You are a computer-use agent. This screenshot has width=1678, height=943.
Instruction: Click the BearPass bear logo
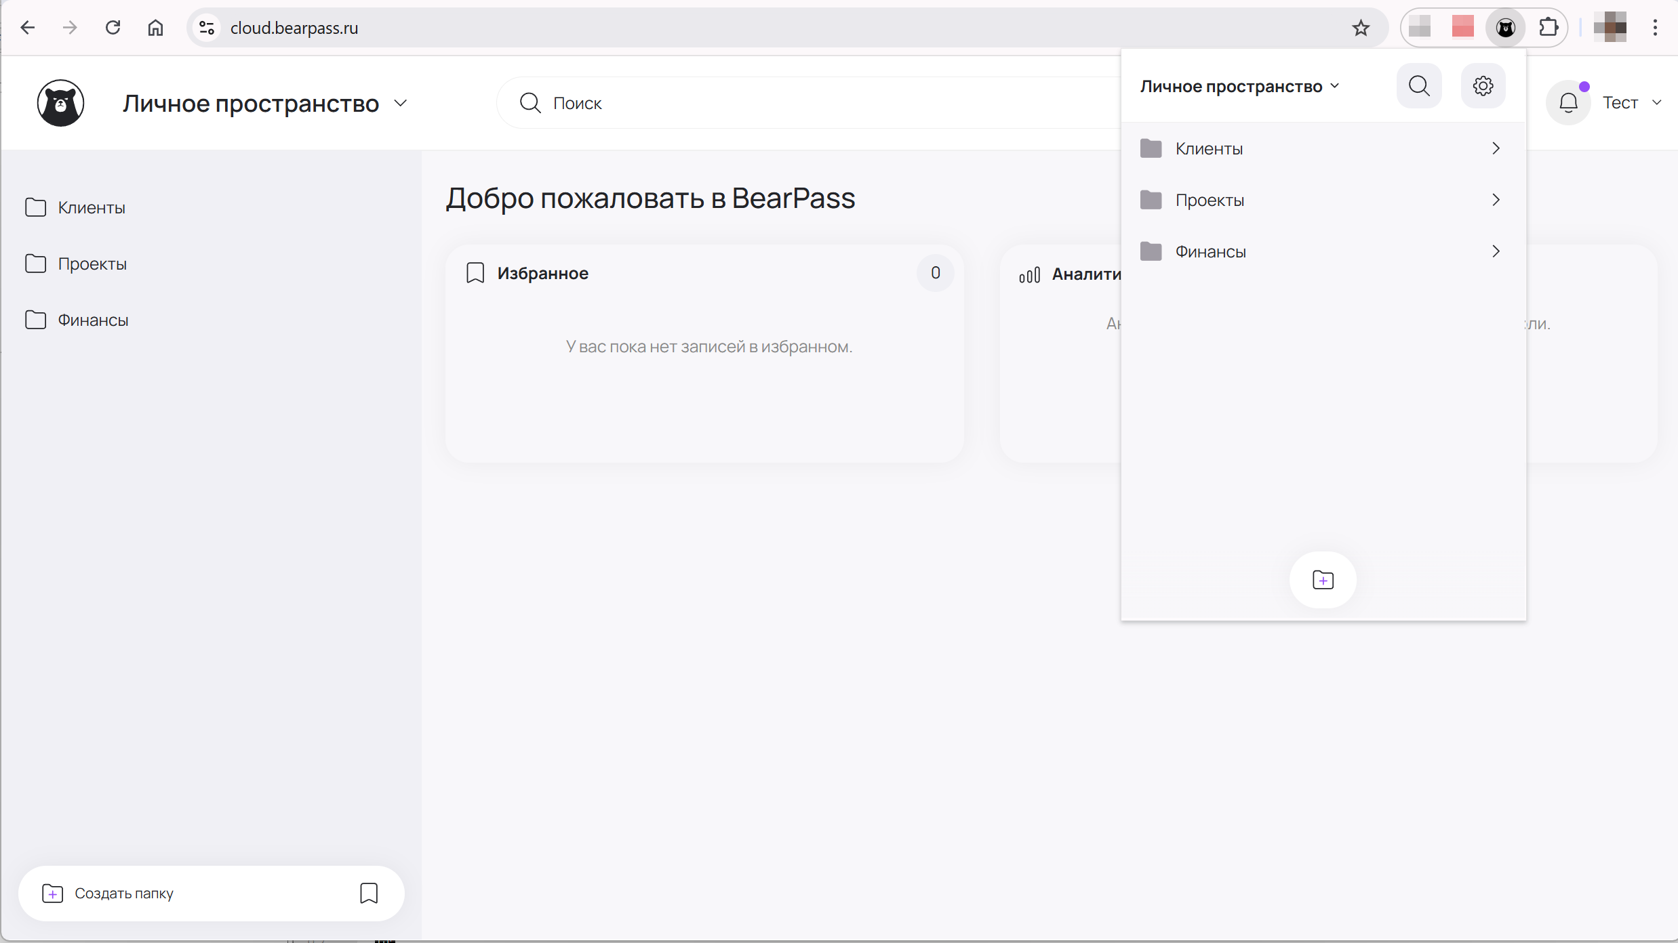[61, 103]
